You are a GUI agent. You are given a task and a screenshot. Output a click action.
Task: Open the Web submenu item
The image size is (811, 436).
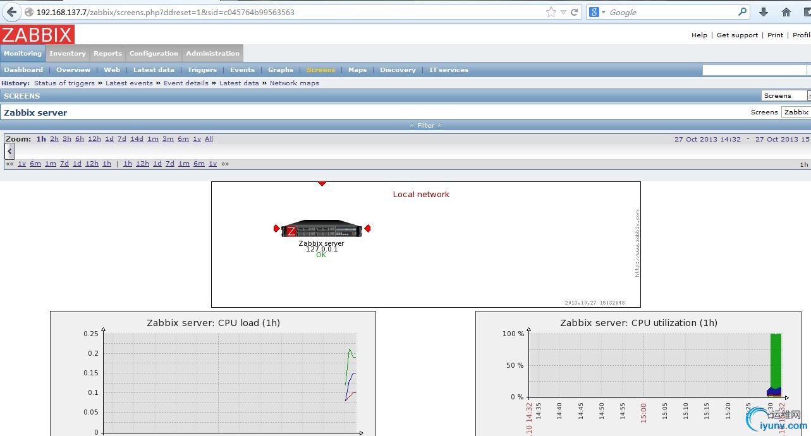click(x=112, y=70)
